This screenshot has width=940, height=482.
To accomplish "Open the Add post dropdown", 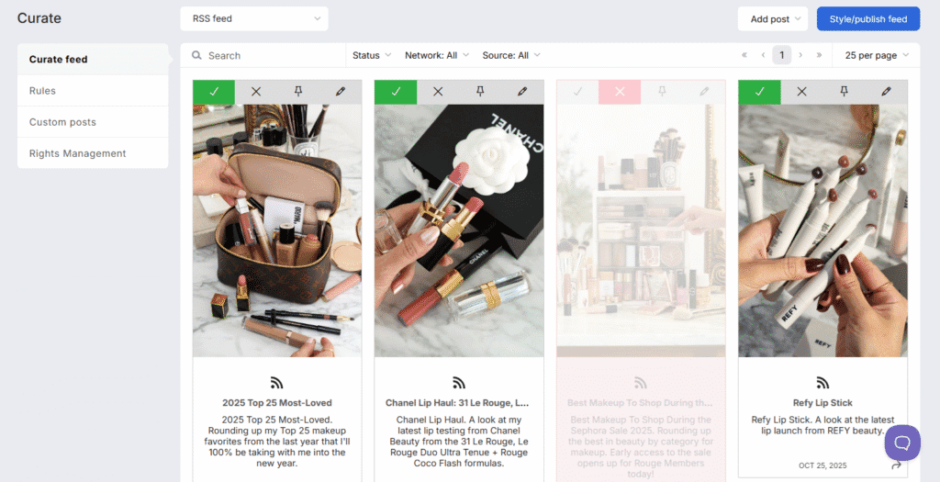I will click(x=773, y=18).
